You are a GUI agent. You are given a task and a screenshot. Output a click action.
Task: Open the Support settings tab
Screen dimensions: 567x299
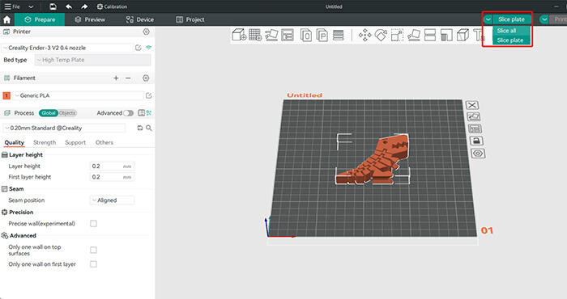(75, 142)
